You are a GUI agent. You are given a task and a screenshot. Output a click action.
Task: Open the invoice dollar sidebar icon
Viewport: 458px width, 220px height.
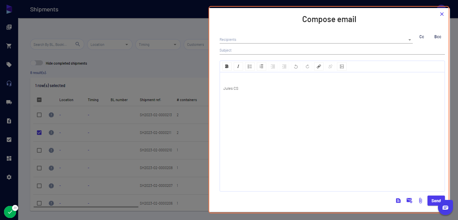9,121
